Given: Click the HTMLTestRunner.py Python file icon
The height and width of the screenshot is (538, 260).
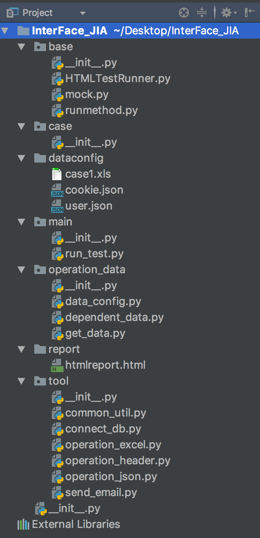Looking at the screenshot, I should pyautogui.click(x=57, y=78).
